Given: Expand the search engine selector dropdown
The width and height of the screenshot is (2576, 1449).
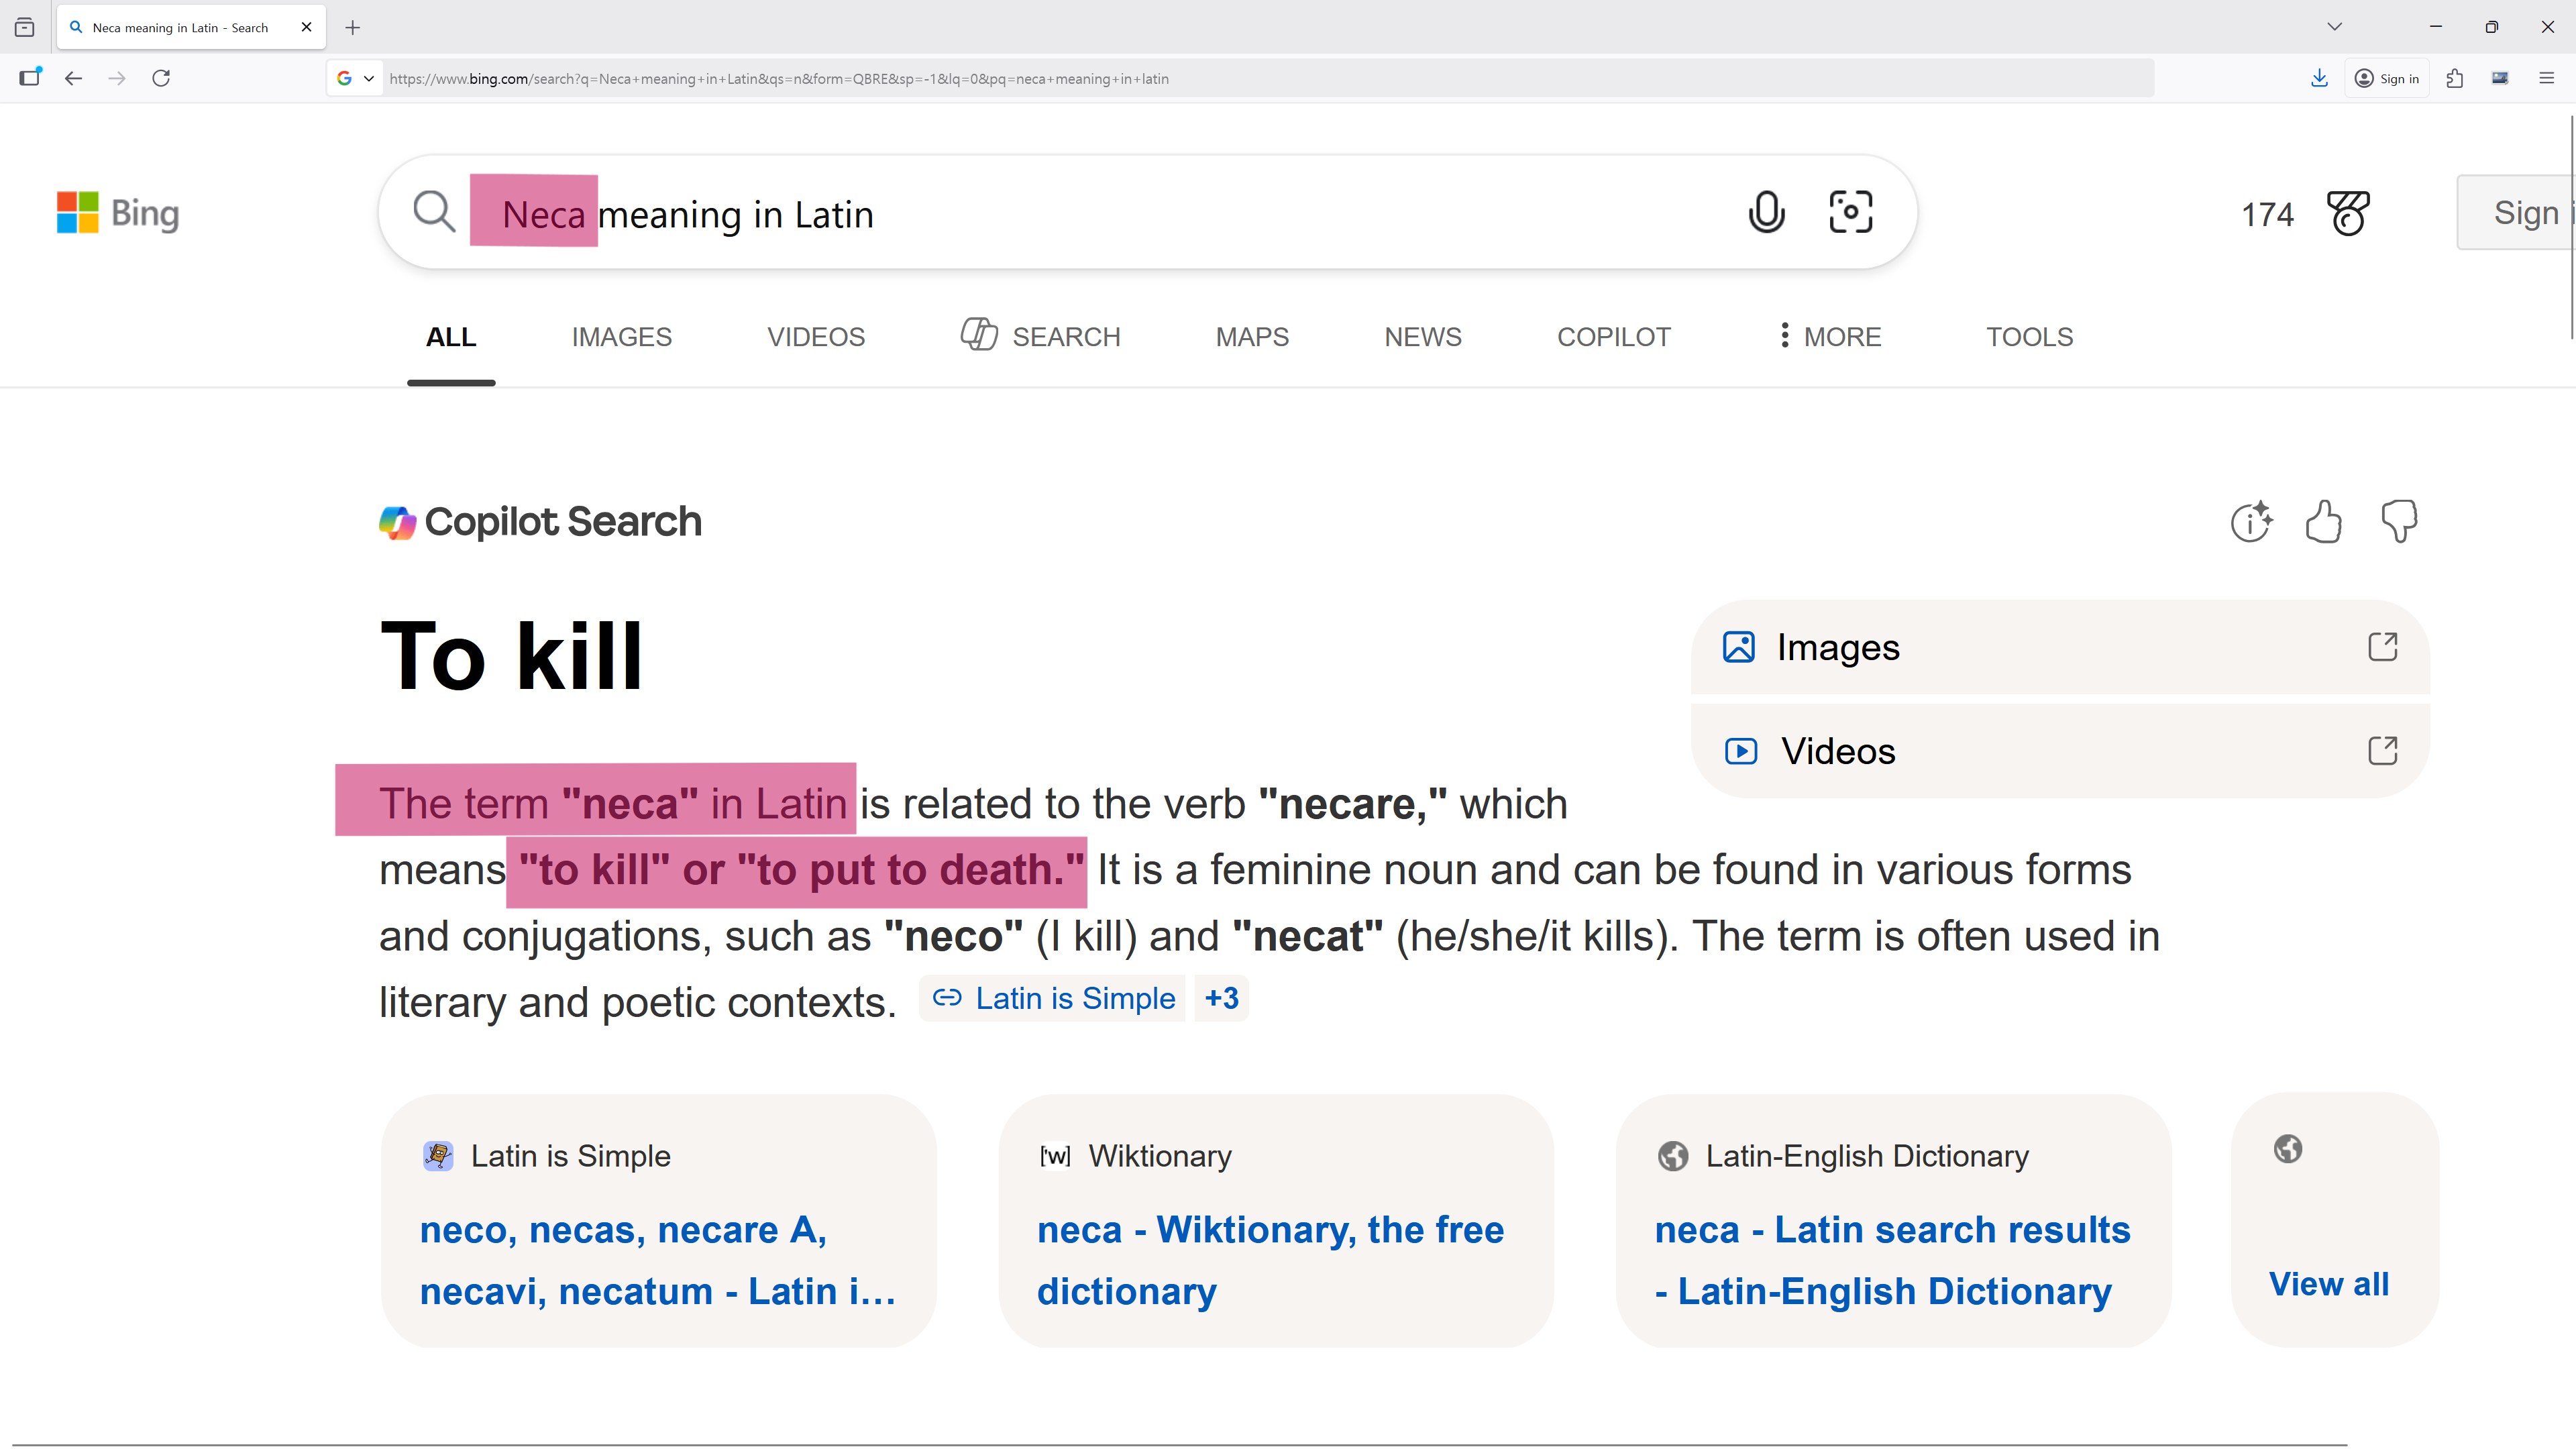Looking at the screenshot, I should 356,79.
